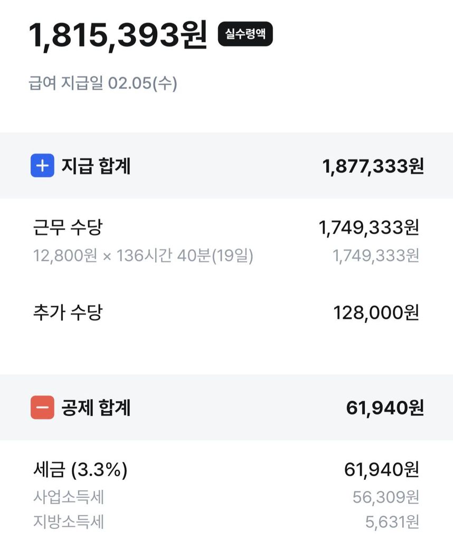
Task: Click the 지방소득세 amount 5,631원
Action: (x=392, y=522)
